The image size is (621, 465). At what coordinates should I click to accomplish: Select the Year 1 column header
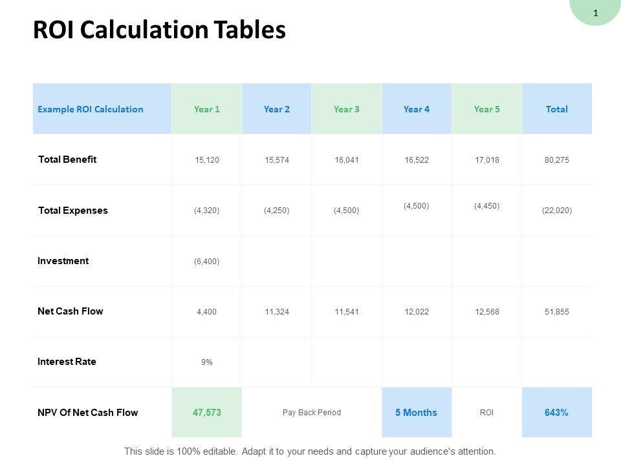(207, 109)
